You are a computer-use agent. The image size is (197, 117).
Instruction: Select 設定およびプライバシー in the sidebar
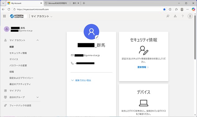[21, 78]
